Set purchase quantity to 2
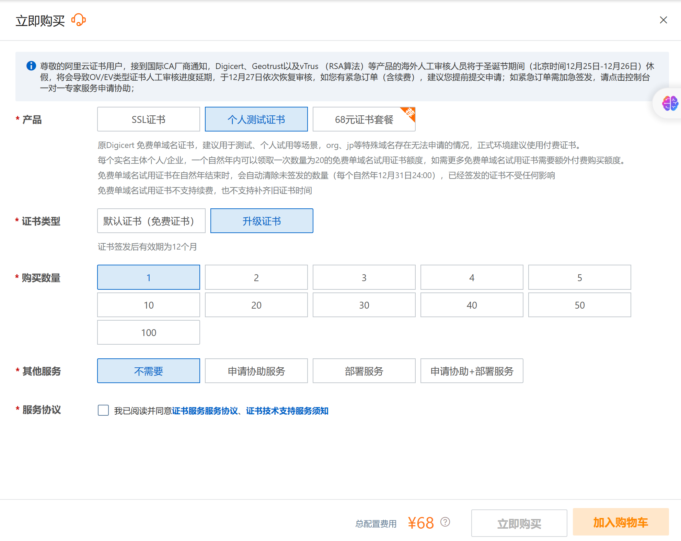 pos(256,277)
